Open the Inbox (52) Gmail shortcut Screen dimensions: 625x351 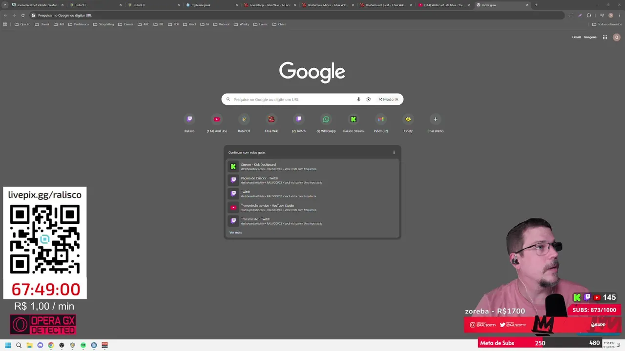[x=381, y=123]
